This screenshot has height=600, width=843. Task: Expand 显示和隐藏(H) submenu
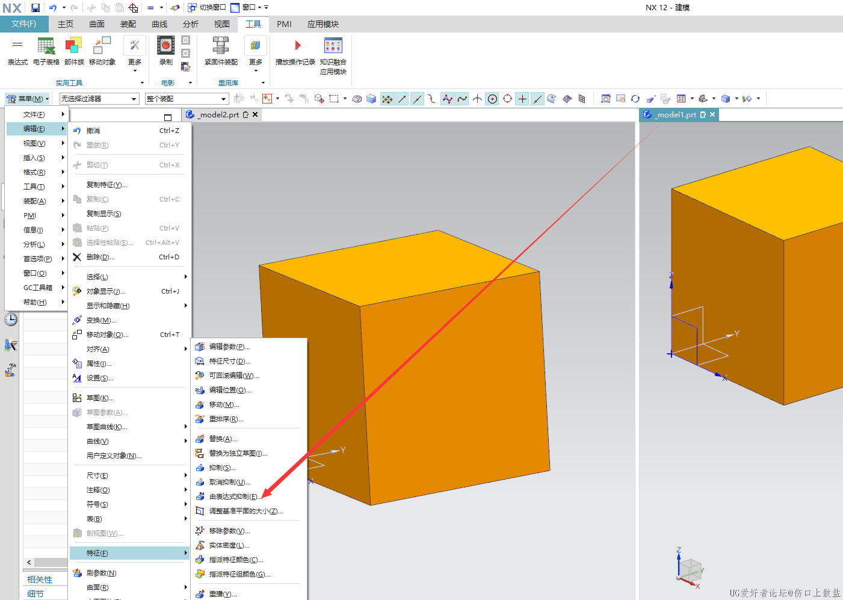coord(129,306)
